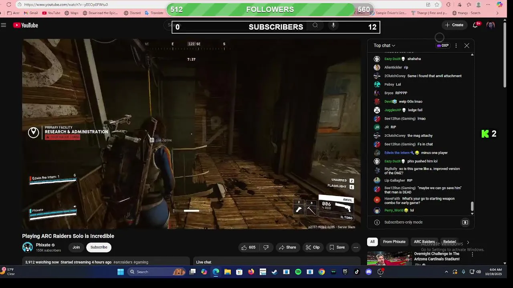
Task: Open volume control in system tray
Action: (479, 272)
